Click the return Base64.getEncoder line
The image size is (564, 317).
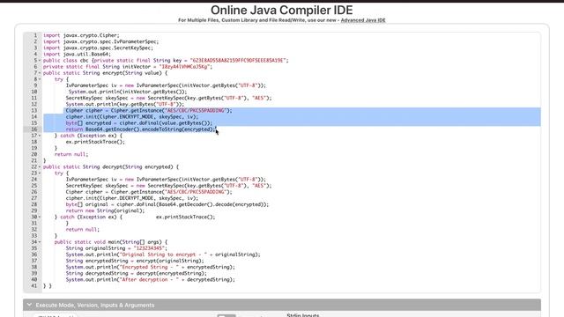(x=140, y=129)
